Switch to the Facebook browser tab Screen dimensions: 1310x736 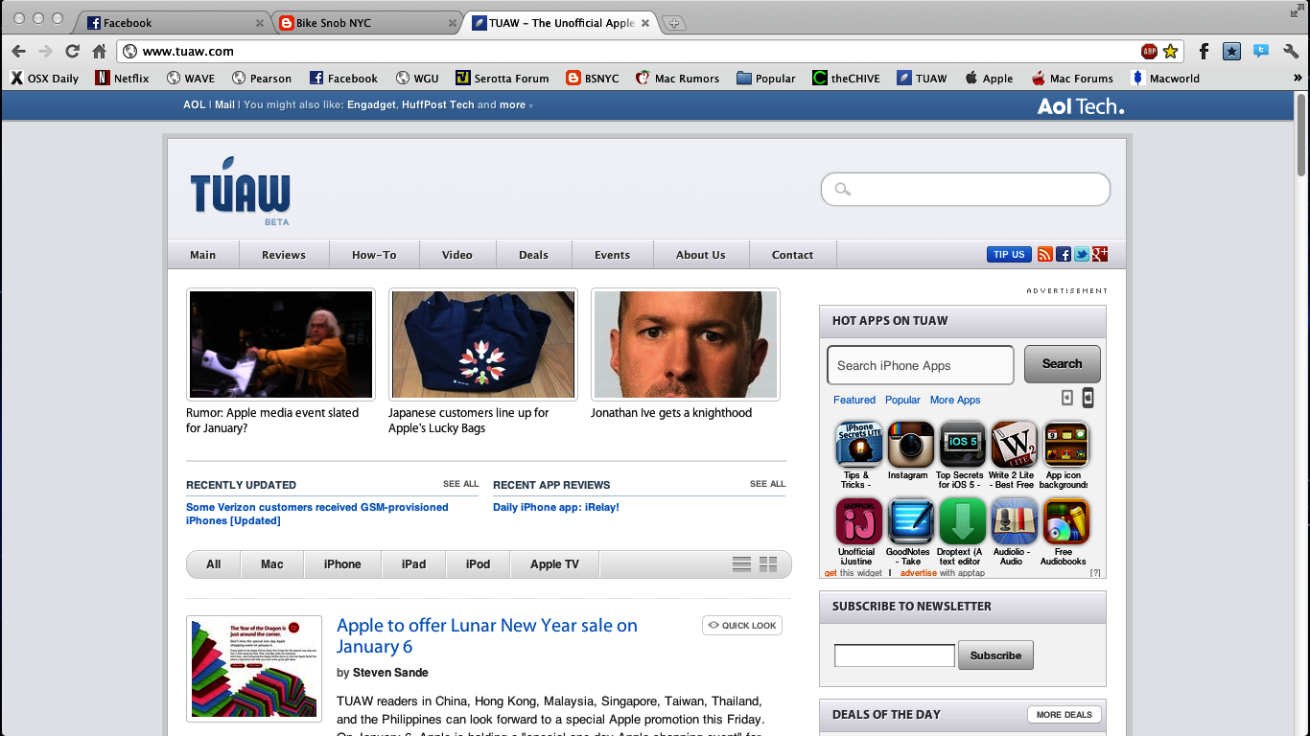pyautogui.click(x=173, y=23)
